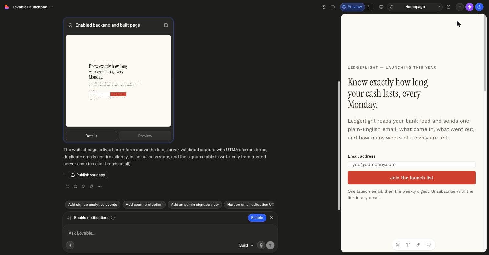The height and width of the screenshot is (255, 489).
Task: Click Join the launch list button
Action: (412, 178)
